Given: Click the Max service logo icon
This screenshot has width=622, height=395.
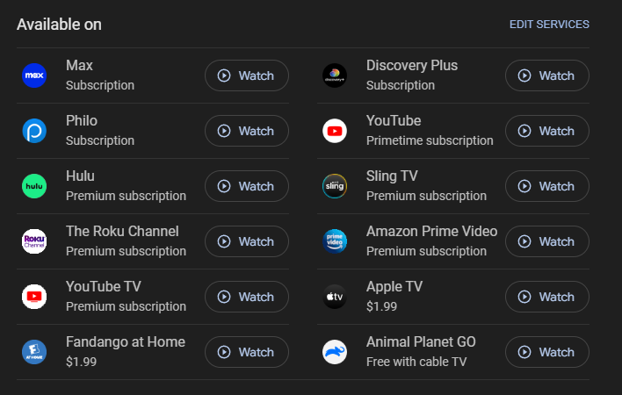Looking at the screenshot, I should (x=34, y=75).
